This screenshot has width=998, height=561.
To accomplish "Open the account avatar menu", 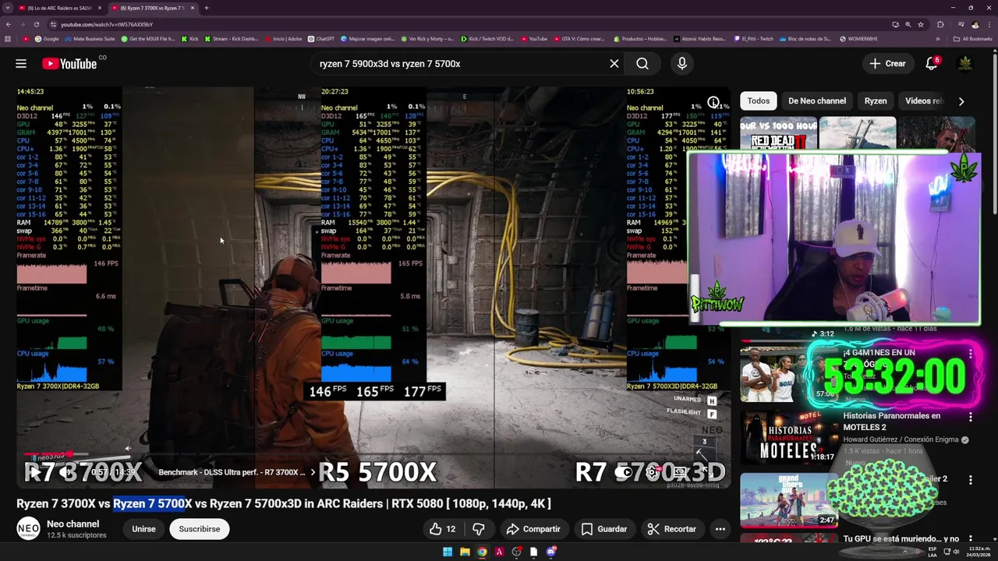I will [x=965, y=64].
